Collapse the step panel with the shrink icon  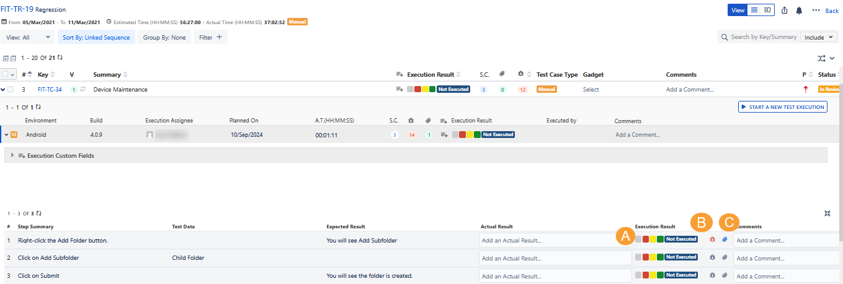point(827,213)
